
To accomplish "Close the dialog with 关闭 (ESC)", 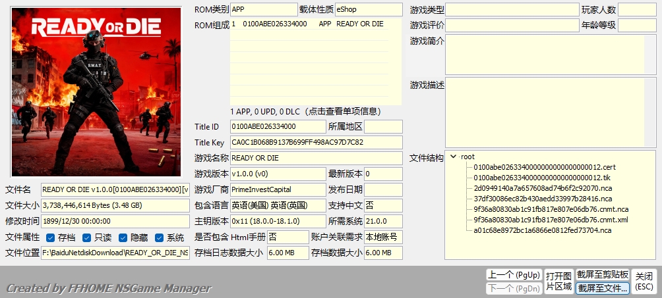I will [x=644, y=281].
